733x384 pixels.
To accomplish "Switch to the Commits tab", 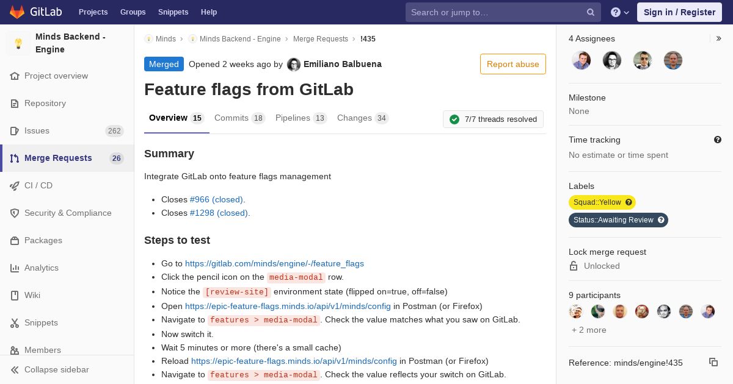I will pos(239,118).
